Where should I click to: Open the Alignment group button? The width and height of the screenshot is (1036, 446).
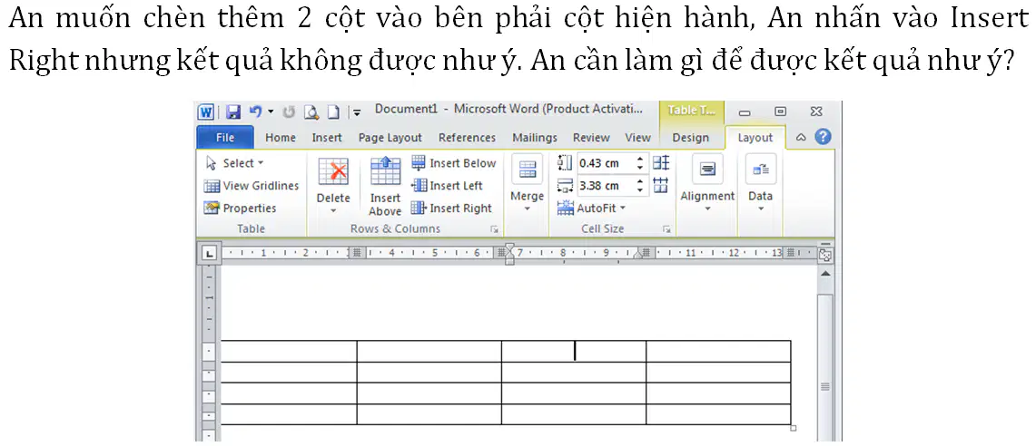[707, 183]
